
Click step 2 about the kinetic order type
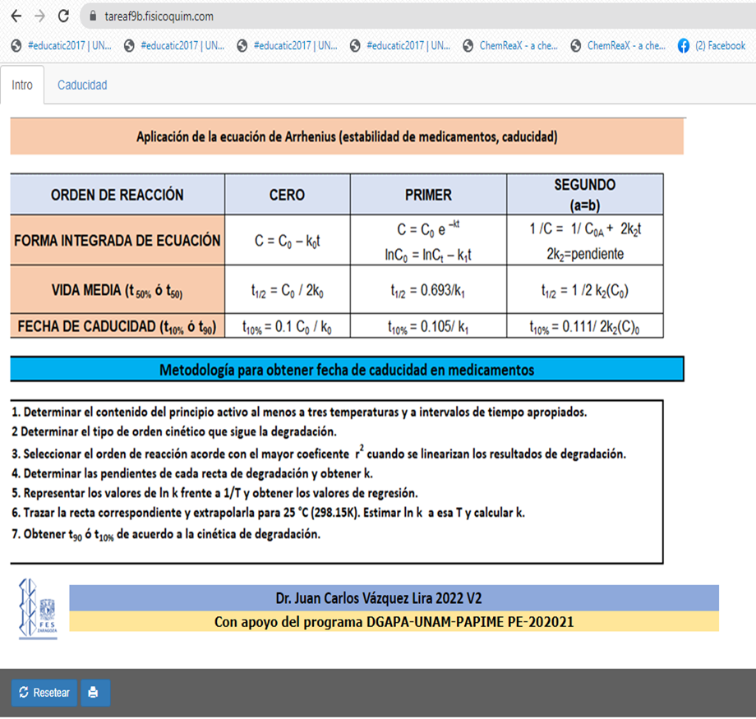[x=174, y=431]
